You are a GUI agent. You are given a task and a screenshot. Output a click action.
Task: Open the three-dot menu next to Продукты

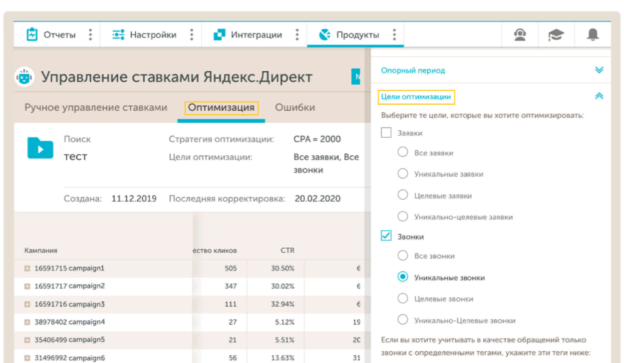[x=394, y=35]
